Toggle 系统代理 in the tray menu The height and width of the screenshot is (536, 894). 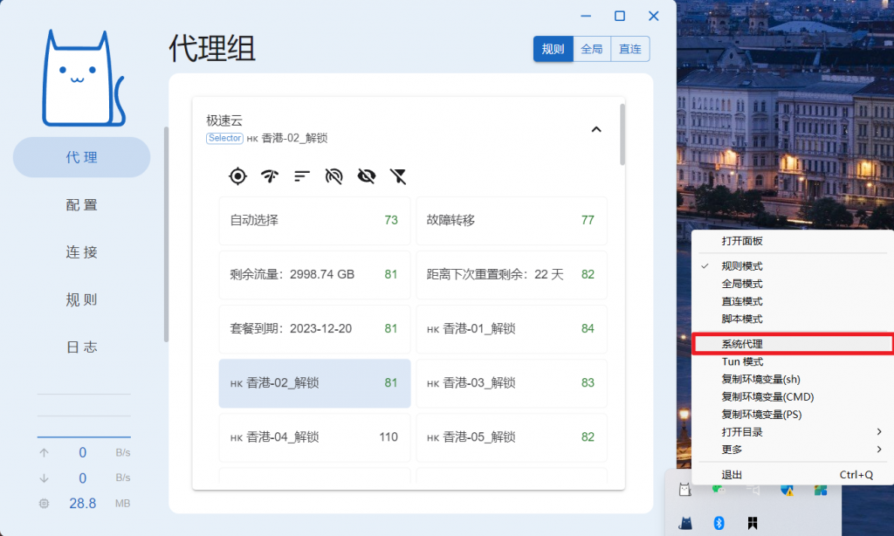pos(793,345)
